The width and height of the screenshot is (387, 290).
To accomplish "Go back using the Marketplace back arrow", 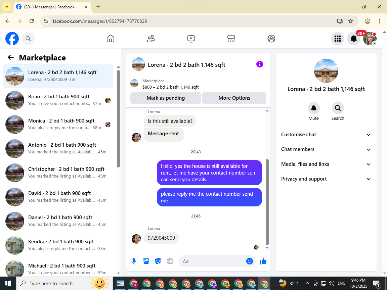I will [x=11, y=58].
